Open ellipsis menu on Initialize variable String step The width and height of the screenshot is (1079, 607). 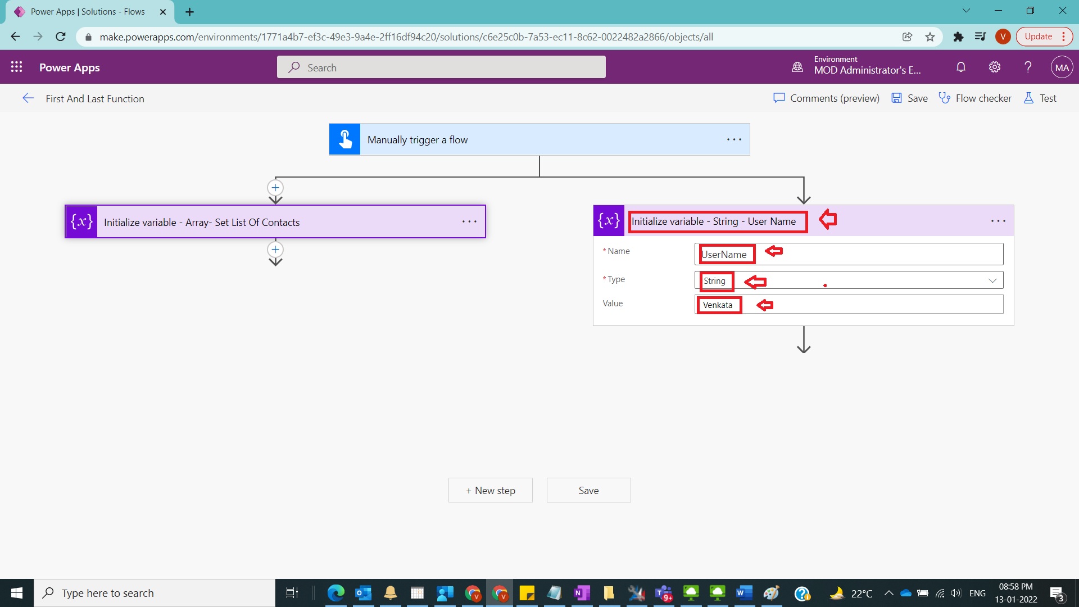(999, 221)
